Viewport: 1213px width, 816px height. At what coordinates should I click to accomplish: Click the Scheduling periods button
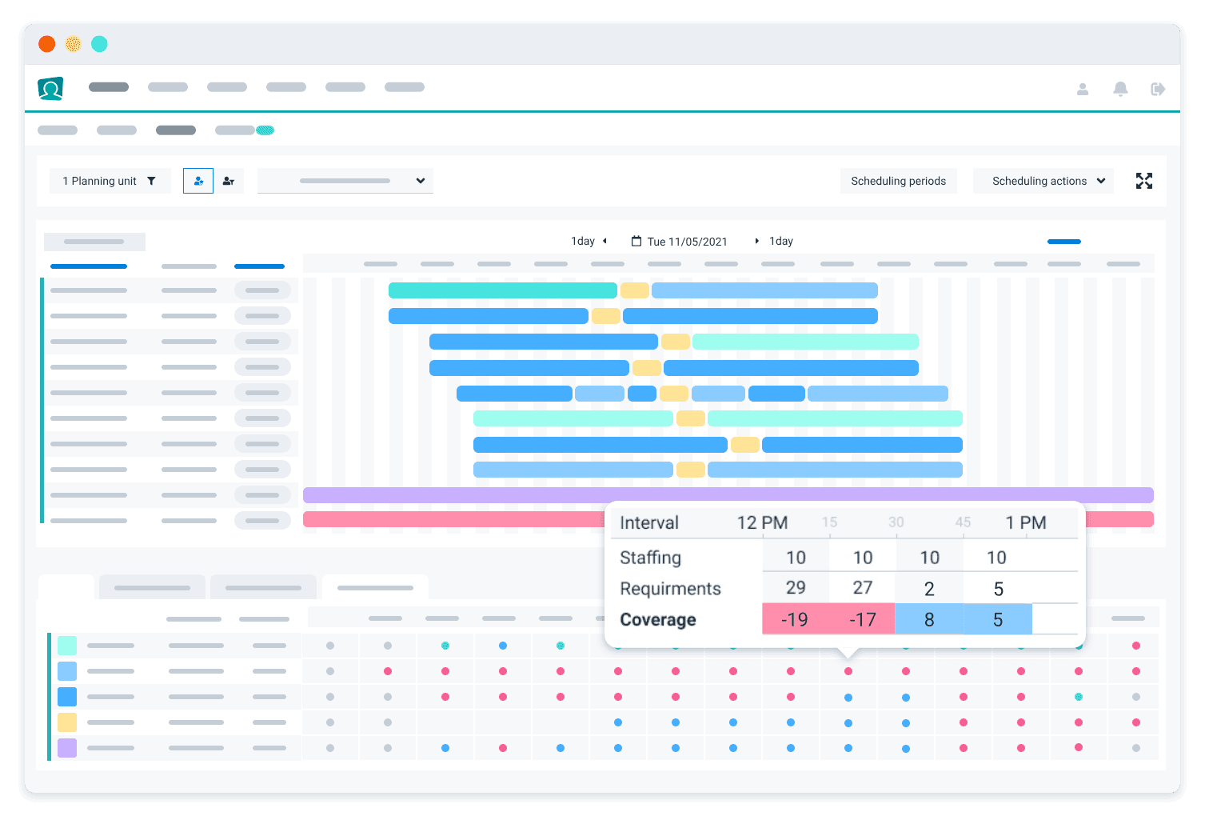pos(898,181)
